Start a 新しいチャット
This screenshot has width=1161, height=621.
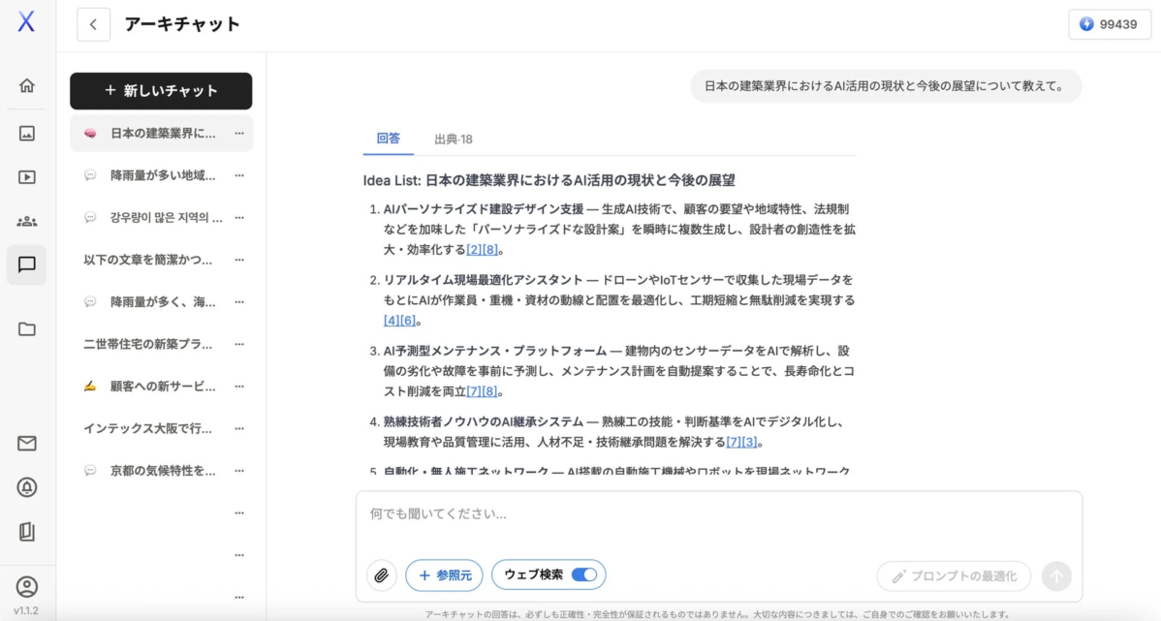pos(161,90)
